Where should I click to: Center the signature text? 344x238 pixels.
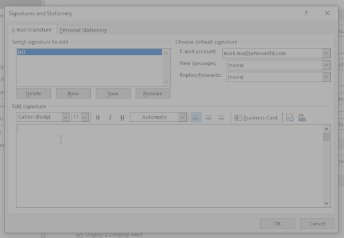pyautogui.click(x=208, y=117)
